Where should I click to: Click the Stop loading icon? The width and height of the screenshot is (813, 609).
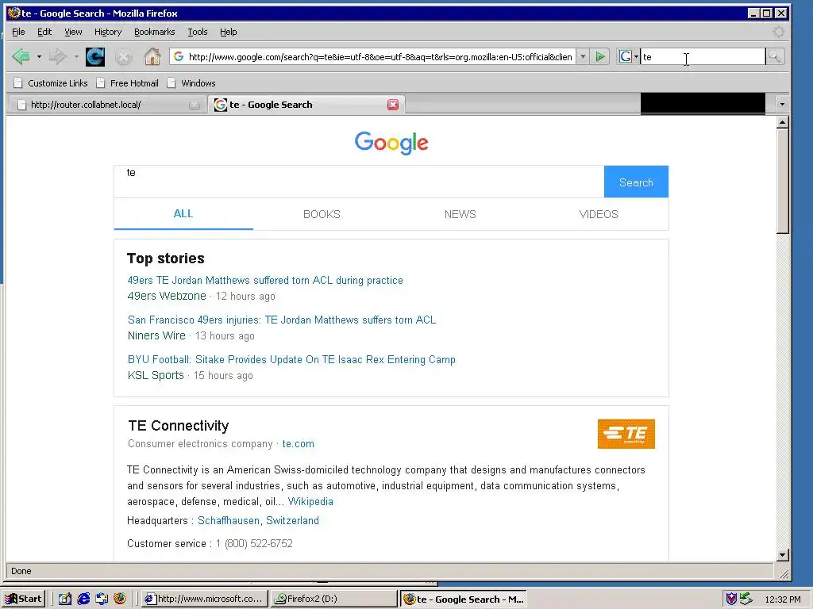(123, 57)
